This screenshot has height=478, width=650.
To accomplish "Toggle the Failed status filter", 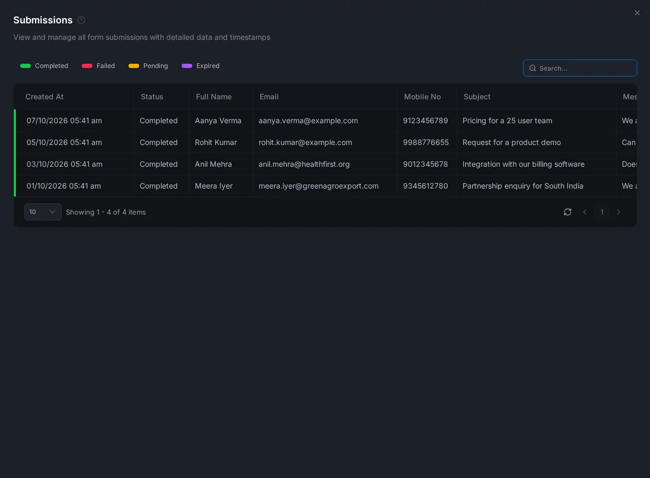I will (98, 66).
